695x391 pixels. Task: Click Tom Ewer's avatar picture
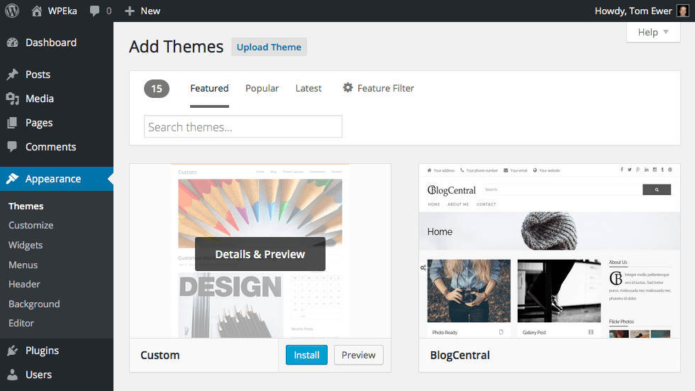point(682,11)
